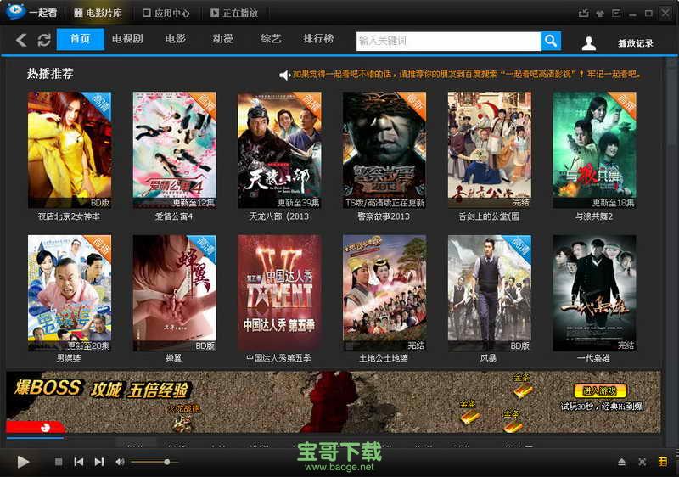Image resolution: width=679 pixels, height=477 pixels.
Task: Open the 与狼共舞2 poster
Action: point(595,149)
